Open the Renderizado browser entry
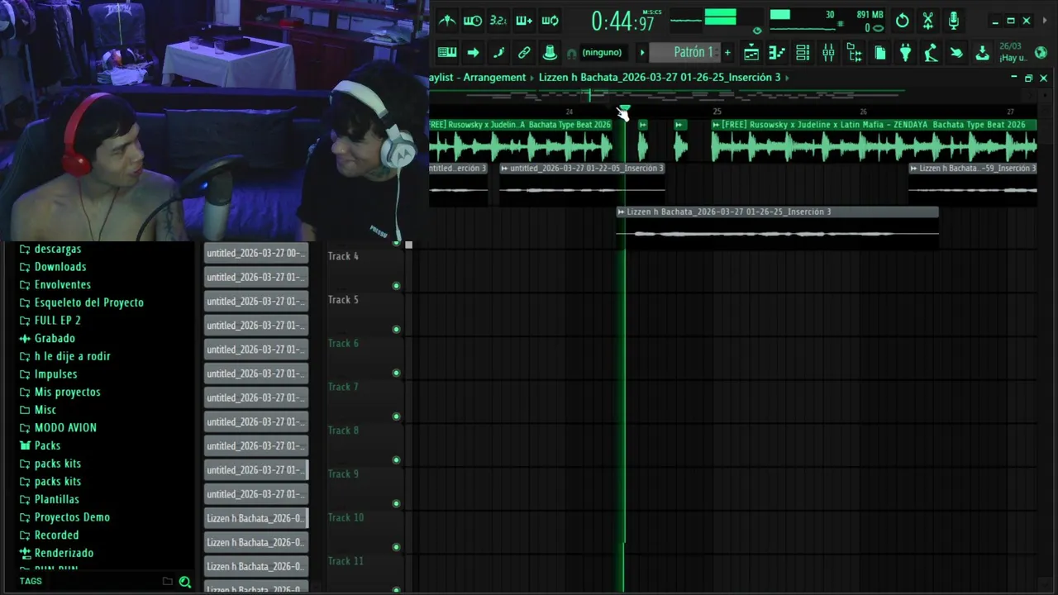The height and width of the screenshot is (595, 1058). click(x=64, y=553)
